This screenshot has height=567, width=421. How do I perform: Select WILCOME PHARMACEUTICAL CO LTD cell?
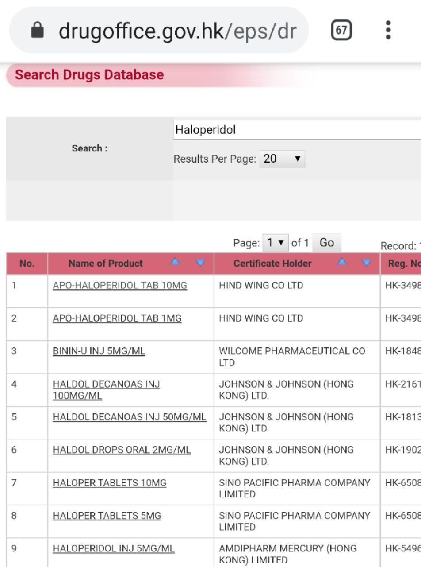(x=297, y=357)
